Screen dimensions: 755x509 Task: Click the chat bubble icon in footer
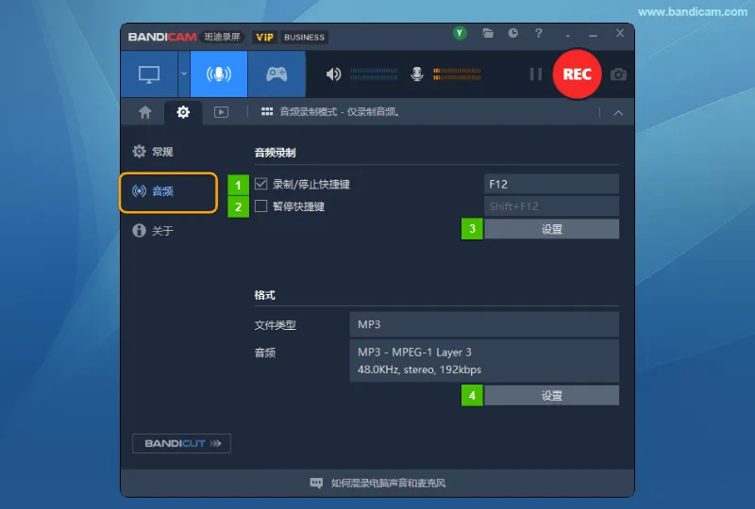point(316,483)
